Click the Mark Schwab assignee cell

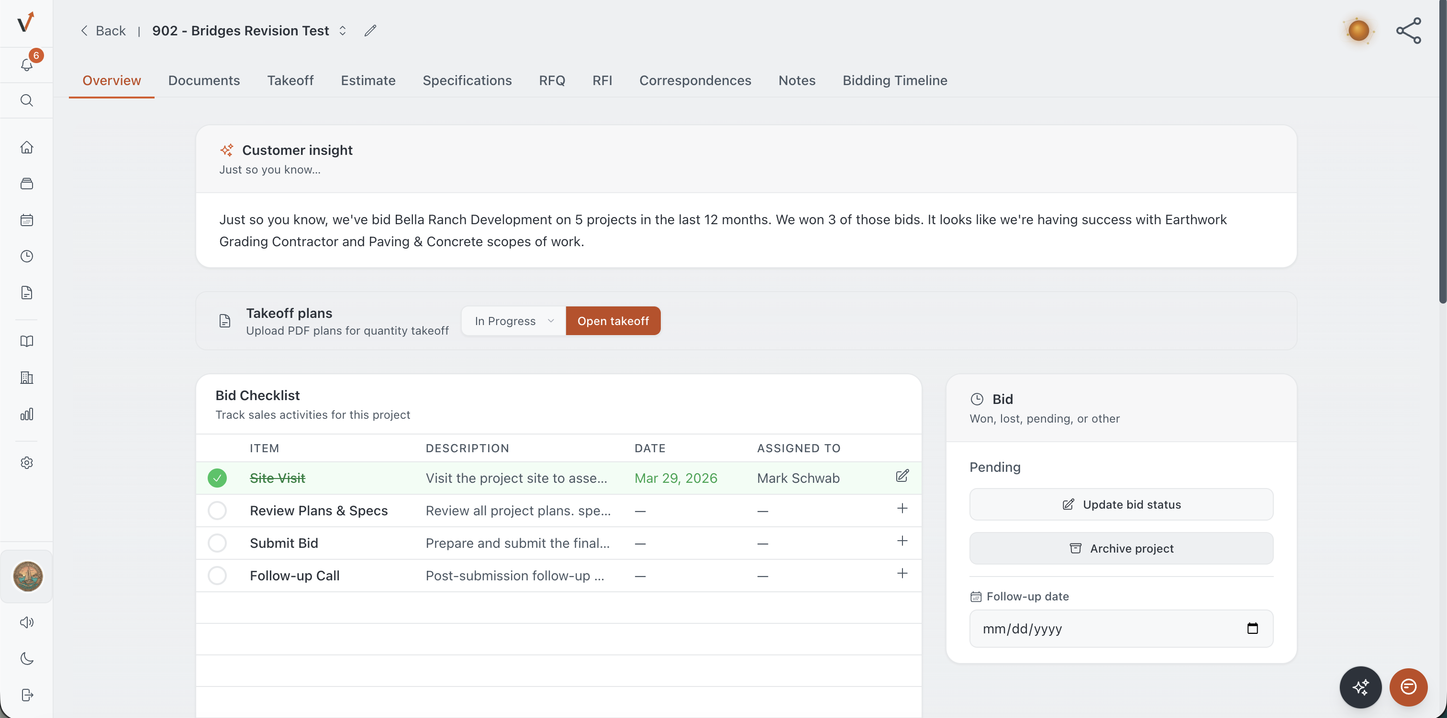coord(798,478)
